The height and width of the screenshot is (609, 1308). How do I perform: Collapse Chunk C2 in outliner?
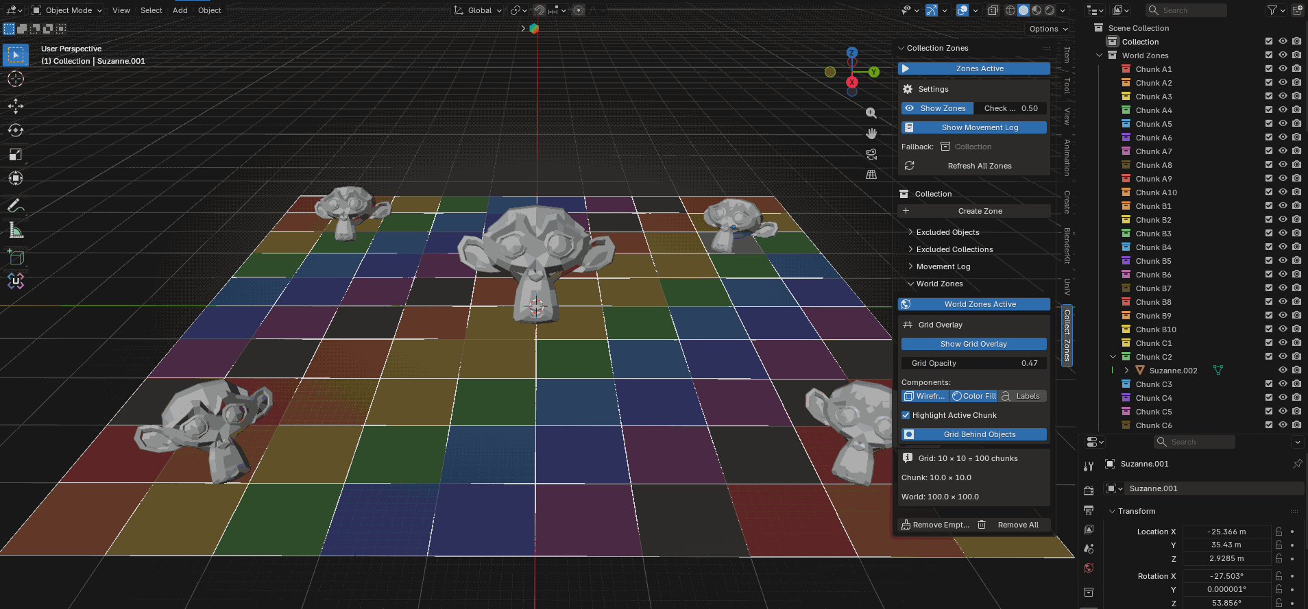point(1113,356)
